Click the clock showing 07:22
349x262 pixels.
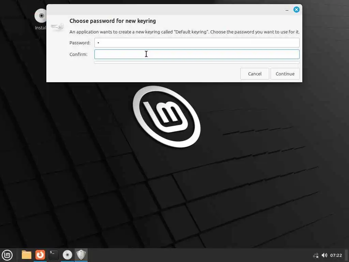(x=336, y=255)
